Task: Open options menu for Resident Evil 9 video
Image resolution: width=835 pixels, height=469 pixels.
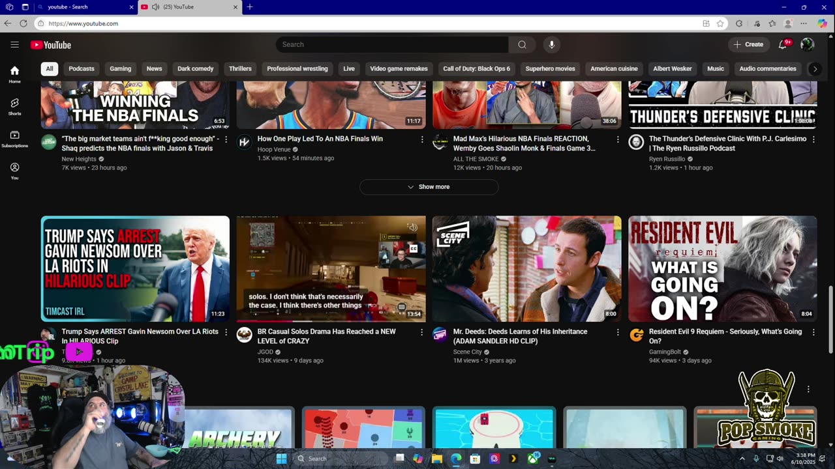Action: [x=813, y=332]
